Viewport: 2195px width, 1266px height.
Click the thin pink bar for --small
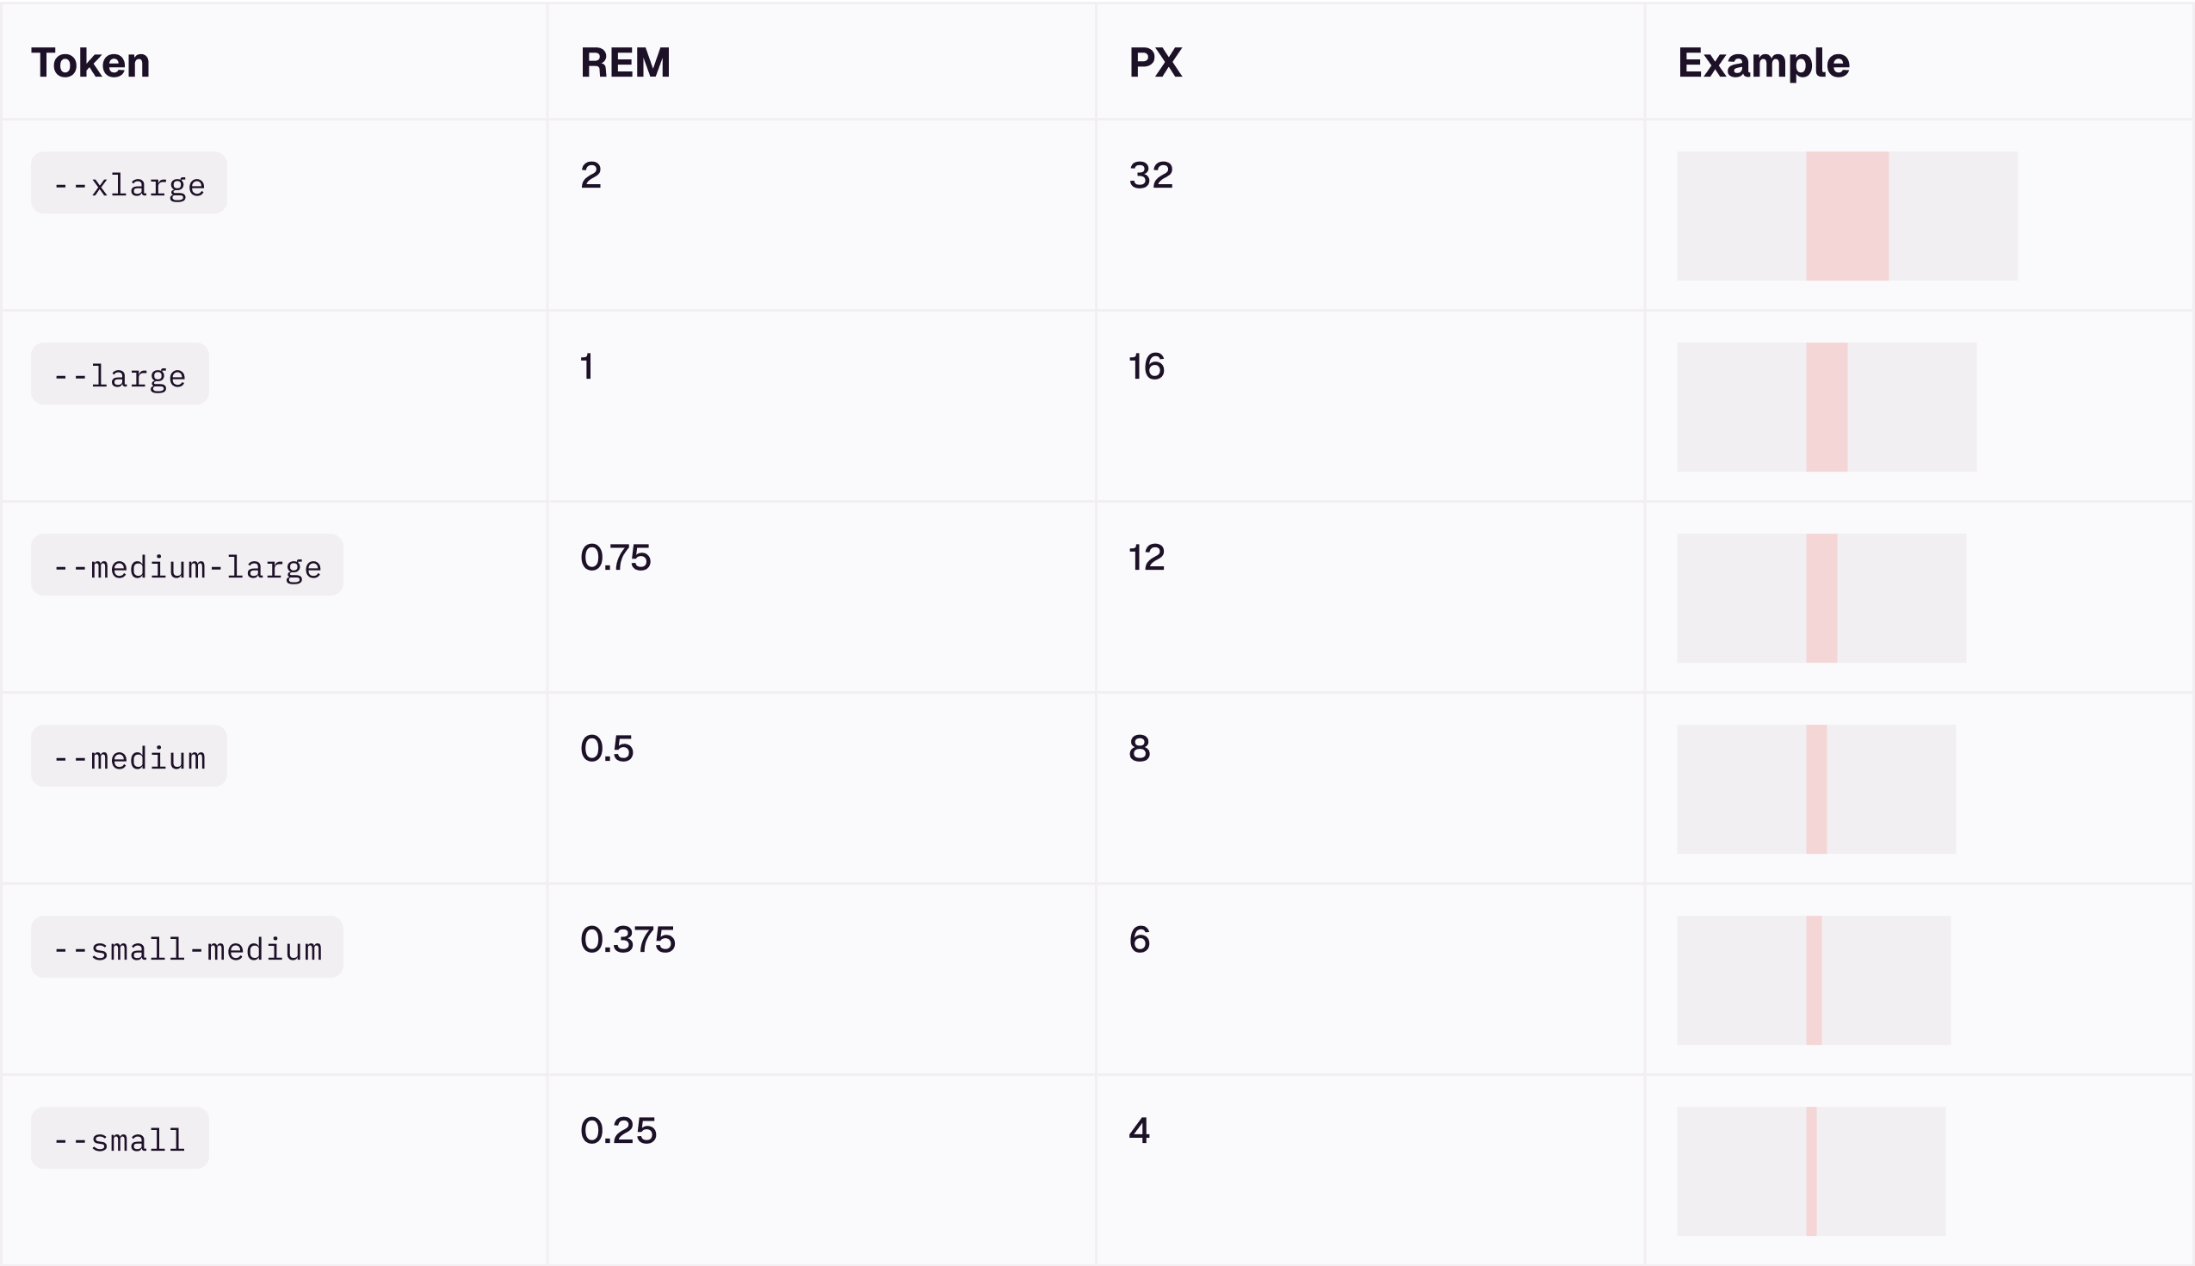pos(1810,1171)
